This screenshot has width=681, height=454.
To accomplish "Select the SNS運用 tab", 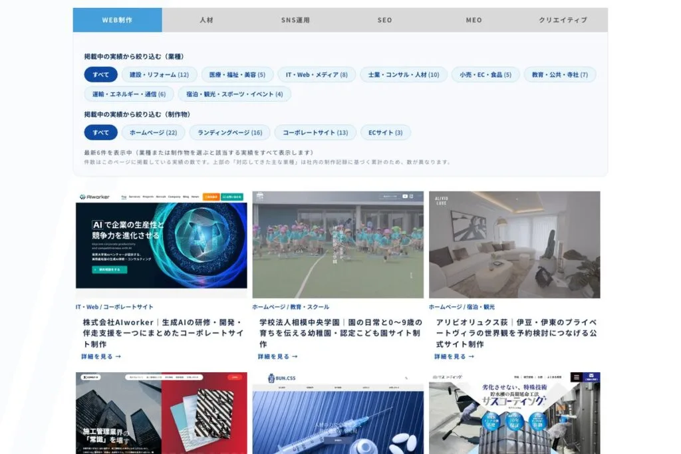I will point(296,20).
